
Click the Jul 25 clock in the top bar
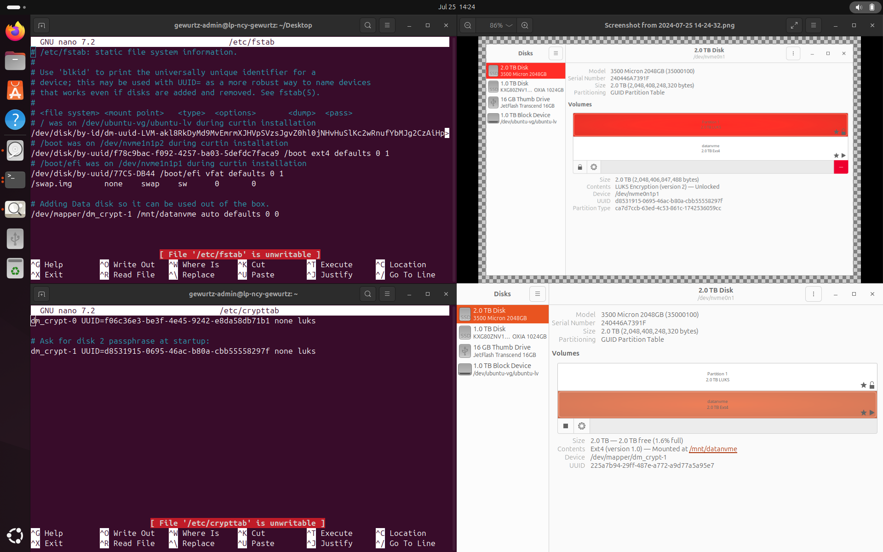click(x=456, y=7)
